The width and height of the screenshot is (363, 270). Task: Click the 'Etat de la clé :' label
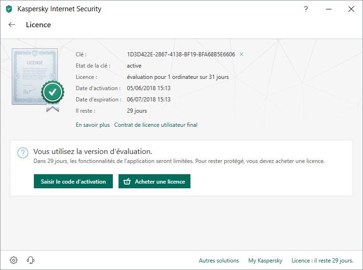[x=93, y=66]
